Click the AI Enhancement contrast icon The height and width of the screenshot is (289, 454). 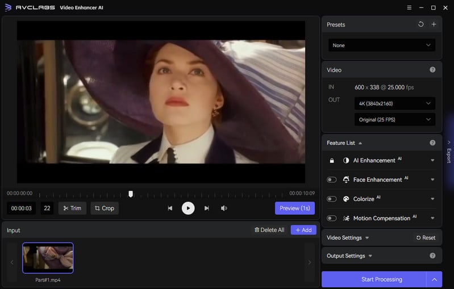346,160
